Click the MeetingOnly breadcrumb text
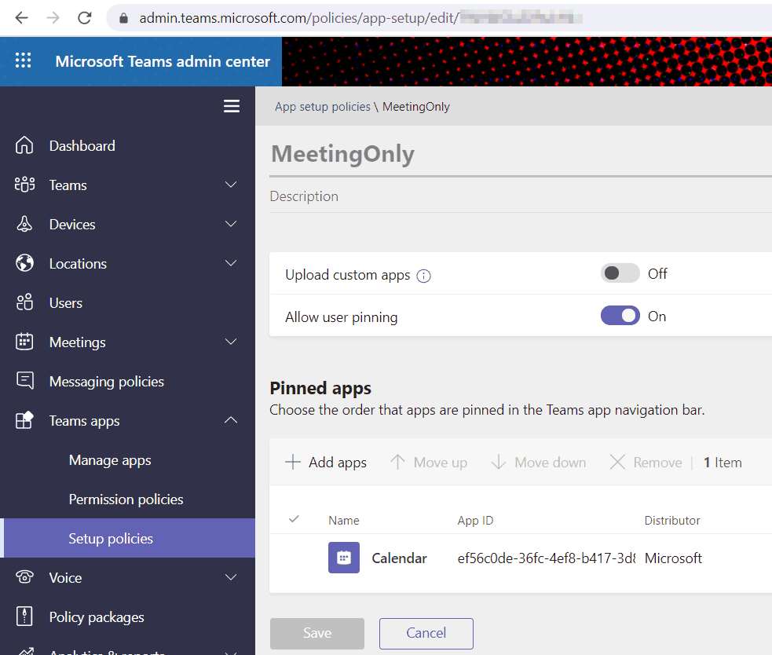 pos(416,107)
